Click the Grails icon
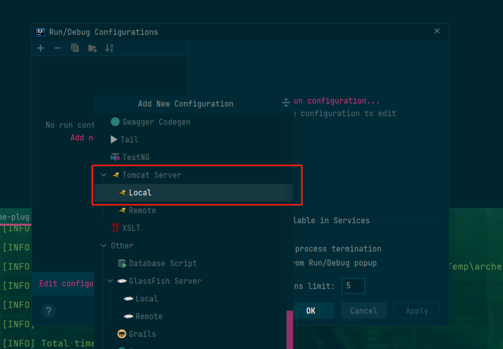The height and width of the screenshot is (349, 503). [x=122, y=334]
